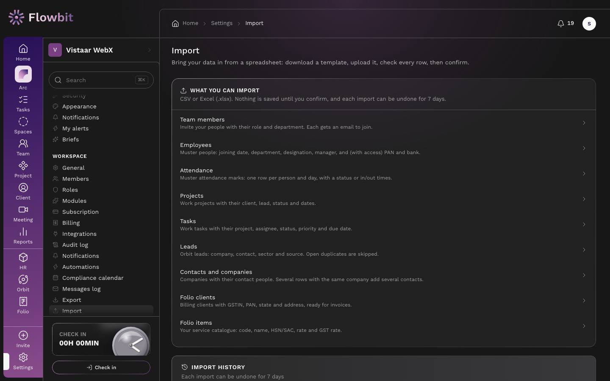Go to Tasks in the rail
The image size is (610, 381).
pyautogui.click(x=23, y=104)
